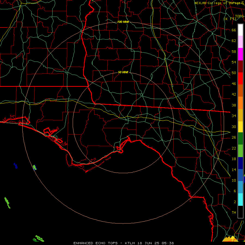Screen dimensions: 245x245
Task: Click the legend value 18
Action: (x=234, y=159)
